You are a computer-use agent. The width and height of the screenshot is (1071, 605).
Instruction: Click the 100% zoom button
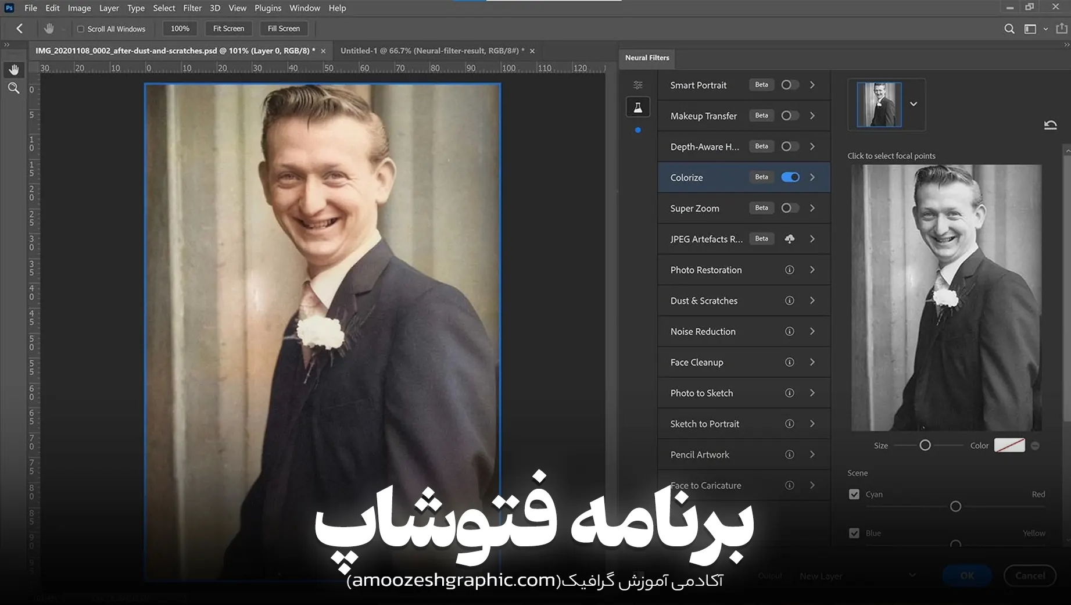click(180, 28)
